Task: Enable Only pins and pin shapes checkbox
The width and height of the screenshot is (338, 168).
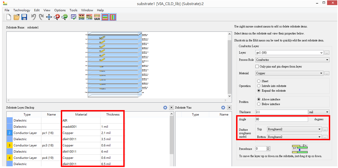Action: [257, 66]
